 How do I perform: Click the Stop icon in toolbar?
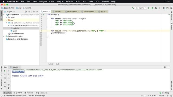click(x=159, y=8)
